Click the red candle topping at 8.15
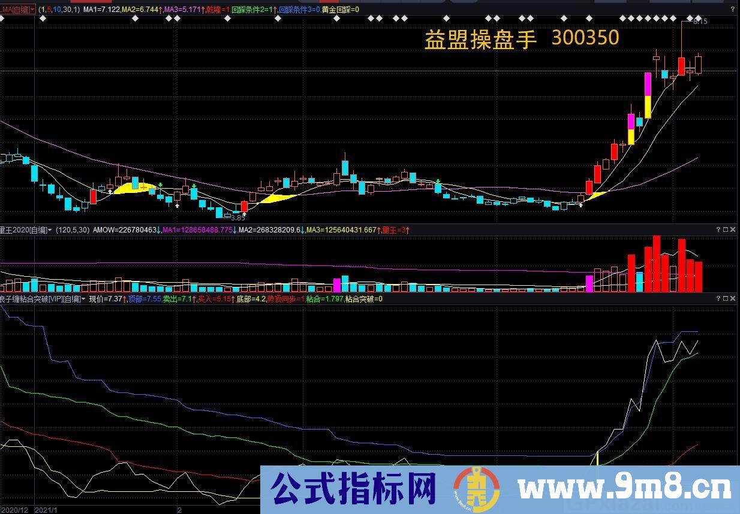 point(682,66)
